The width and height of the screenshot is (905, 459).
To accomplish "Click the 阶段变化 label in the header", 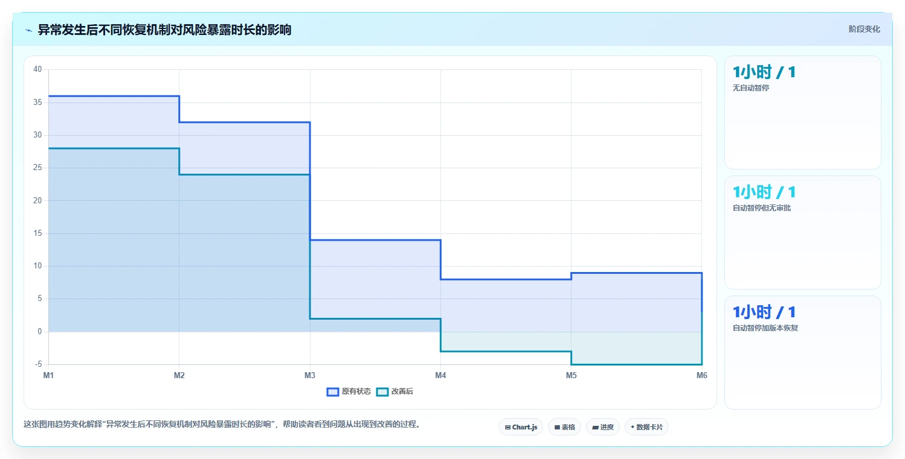I will [x=864, y=29].
